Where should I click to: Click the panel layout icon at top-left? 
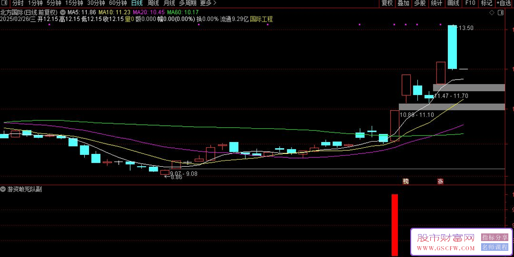coord(5,3)
